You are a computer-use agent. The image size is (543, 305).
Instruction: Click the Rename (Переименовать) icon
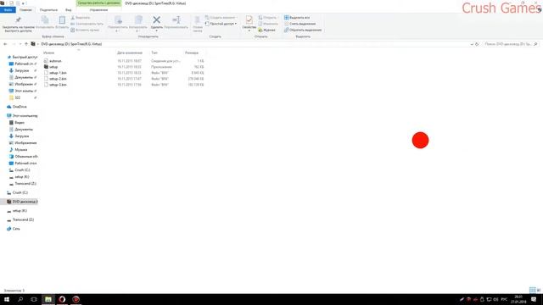pos(176,19)
